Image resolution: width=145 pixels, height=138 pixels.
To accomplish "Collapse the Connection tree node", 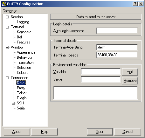I will pyautogui.click(x=7, y=78).
